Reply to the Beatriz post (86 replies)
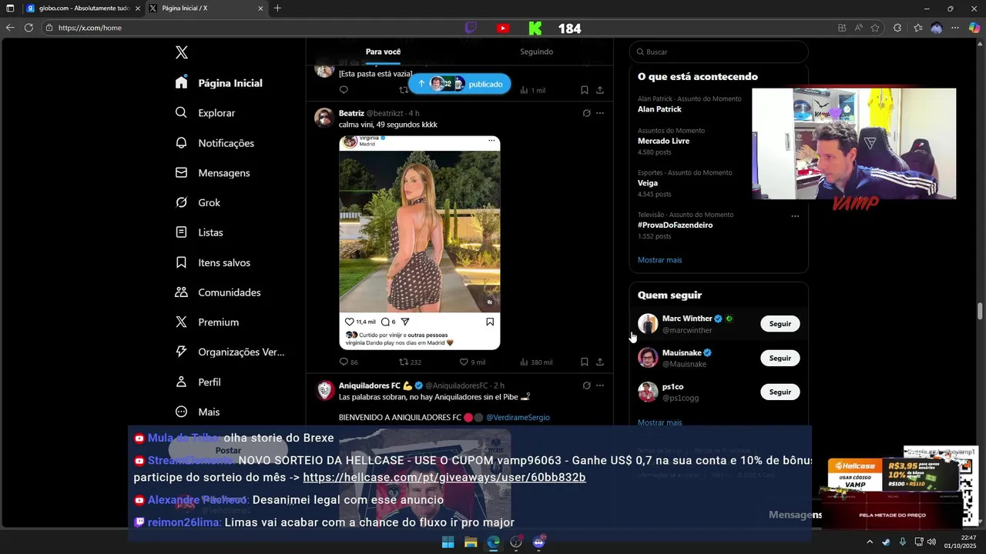This screenshot has width=986, height=554. (348, 362)
